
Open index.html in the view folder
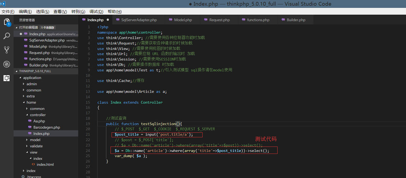(46, 164)
